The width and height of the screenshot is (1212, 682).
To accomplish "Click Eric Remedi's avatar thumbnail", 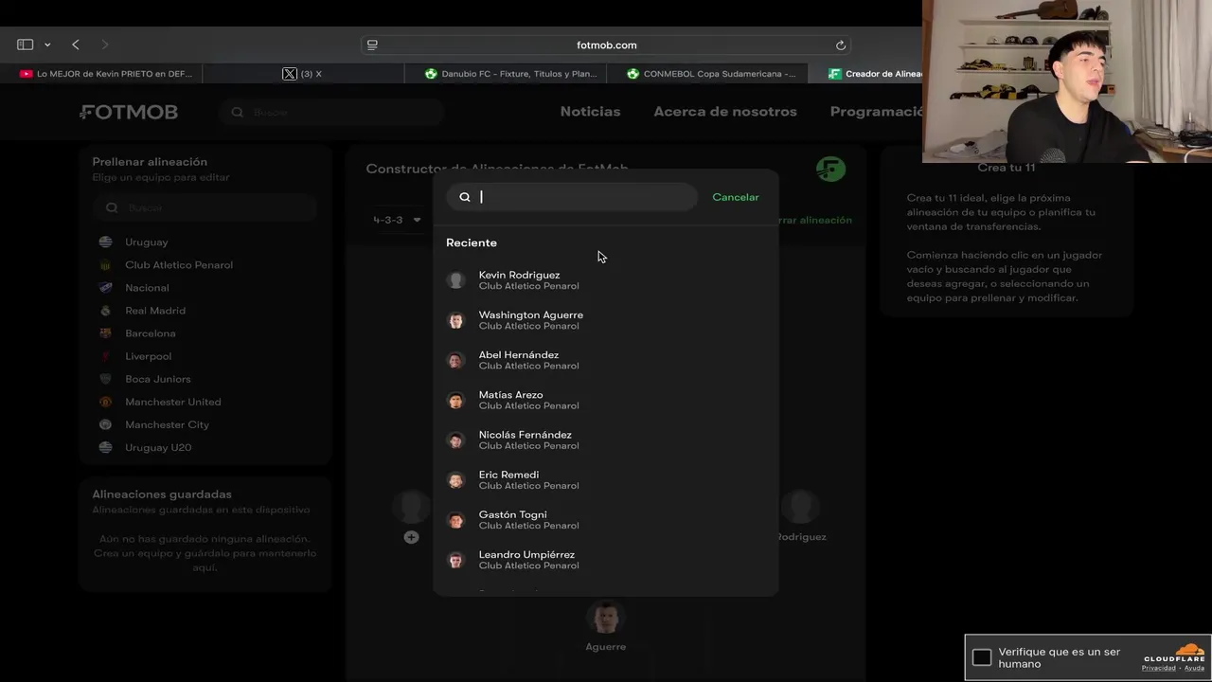I will 456,479.
